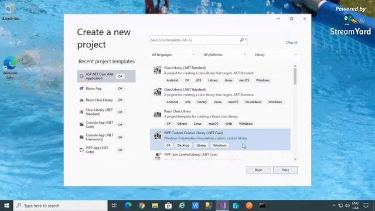The width and height of the screenshot is (375, 211).
Task: Click the taskbar Type here to search box
Action: tap(60, 206)
